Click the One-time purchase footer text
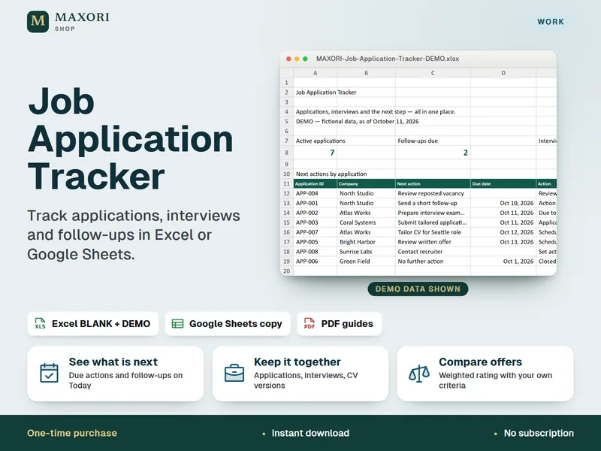The height and width of the screenshot is (451, 601). click(x=72, y=433)
